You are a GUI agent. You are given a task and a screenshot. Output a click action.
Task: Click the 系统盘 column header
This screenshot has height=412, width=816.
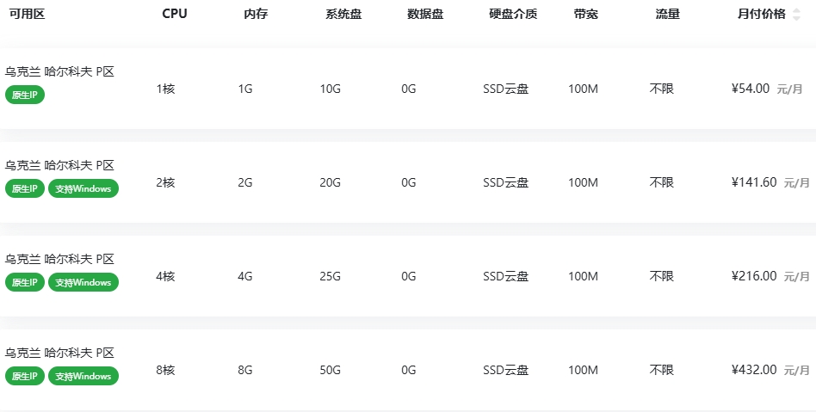[343, 14]
